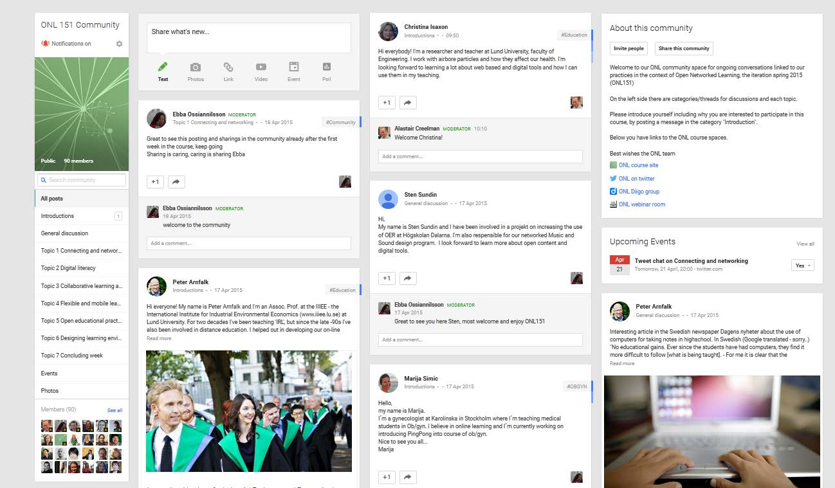
Task: +1 Sten Sundin's post
Action: pos(387,278)
